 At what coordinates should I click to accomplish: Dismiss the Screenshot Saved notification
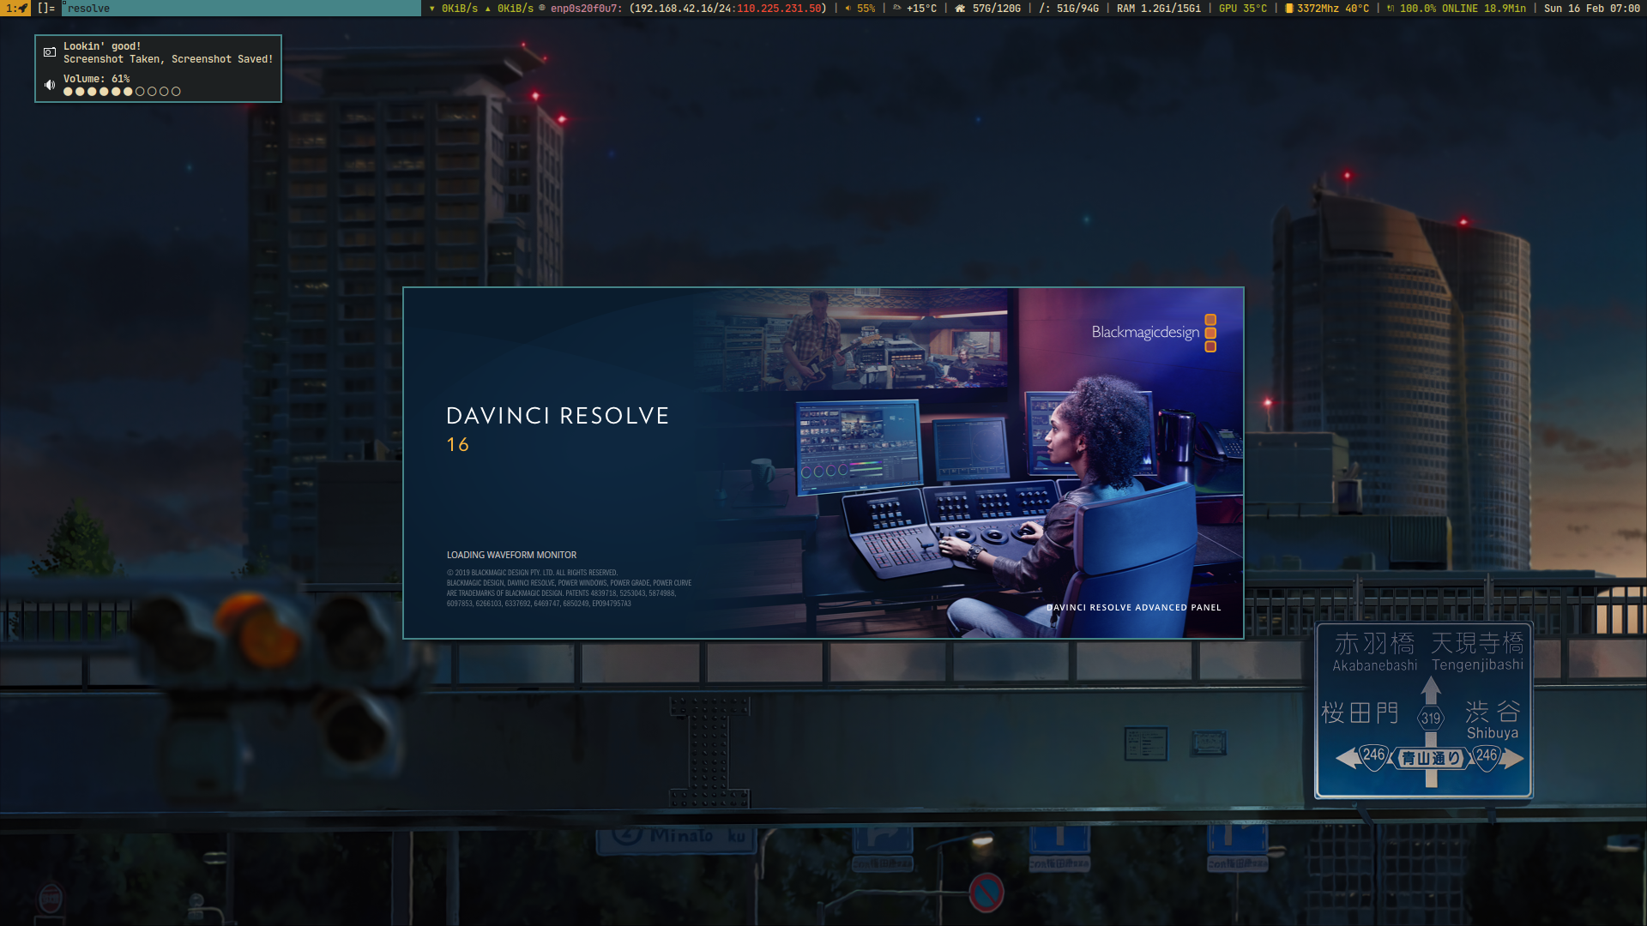click(x=167, y=59)
